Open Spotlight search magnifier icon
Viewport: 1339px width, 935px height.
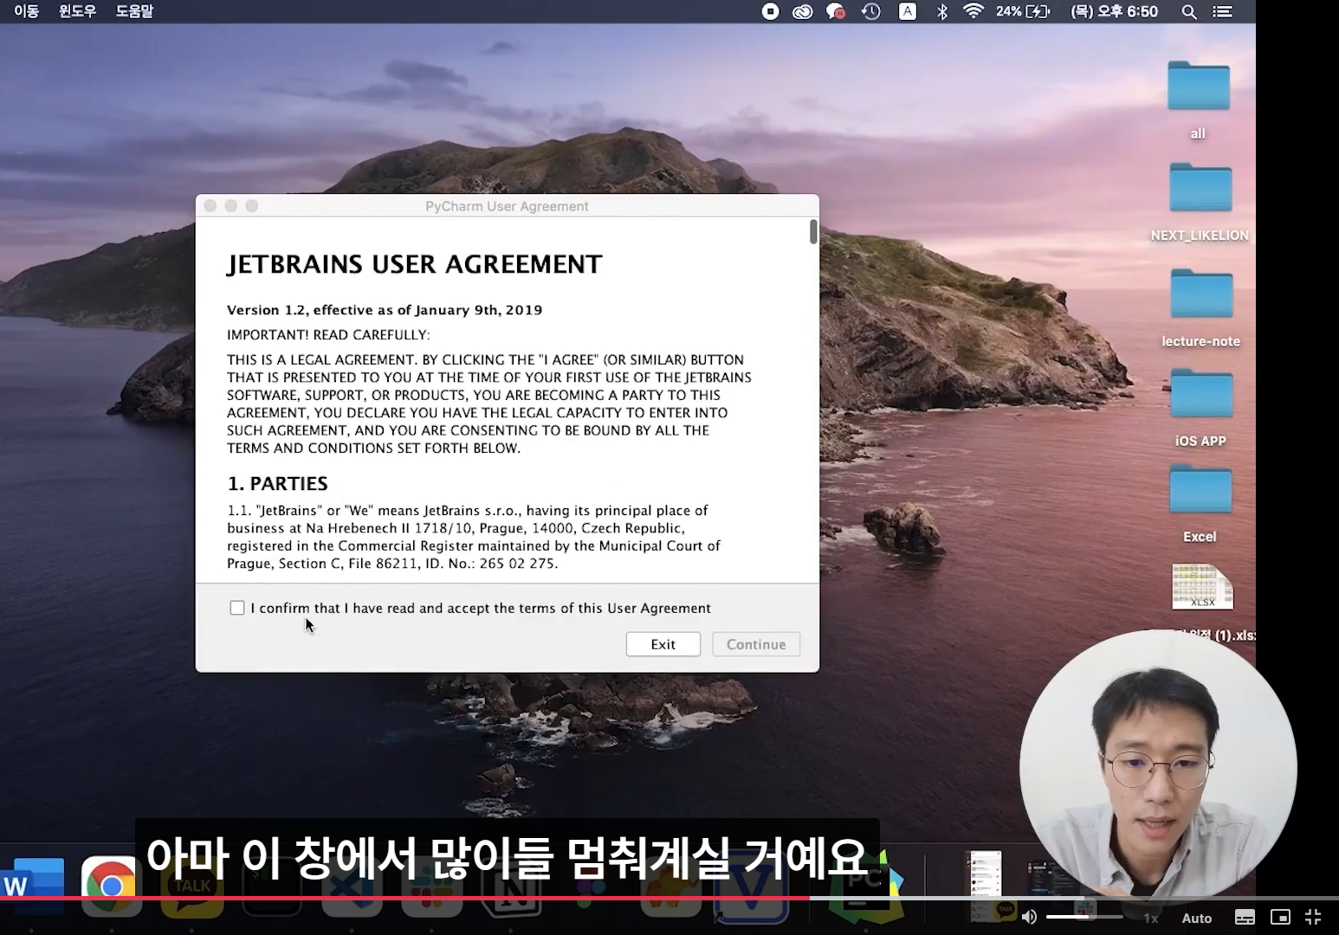pyautogui.click(x=1189, y=11)
